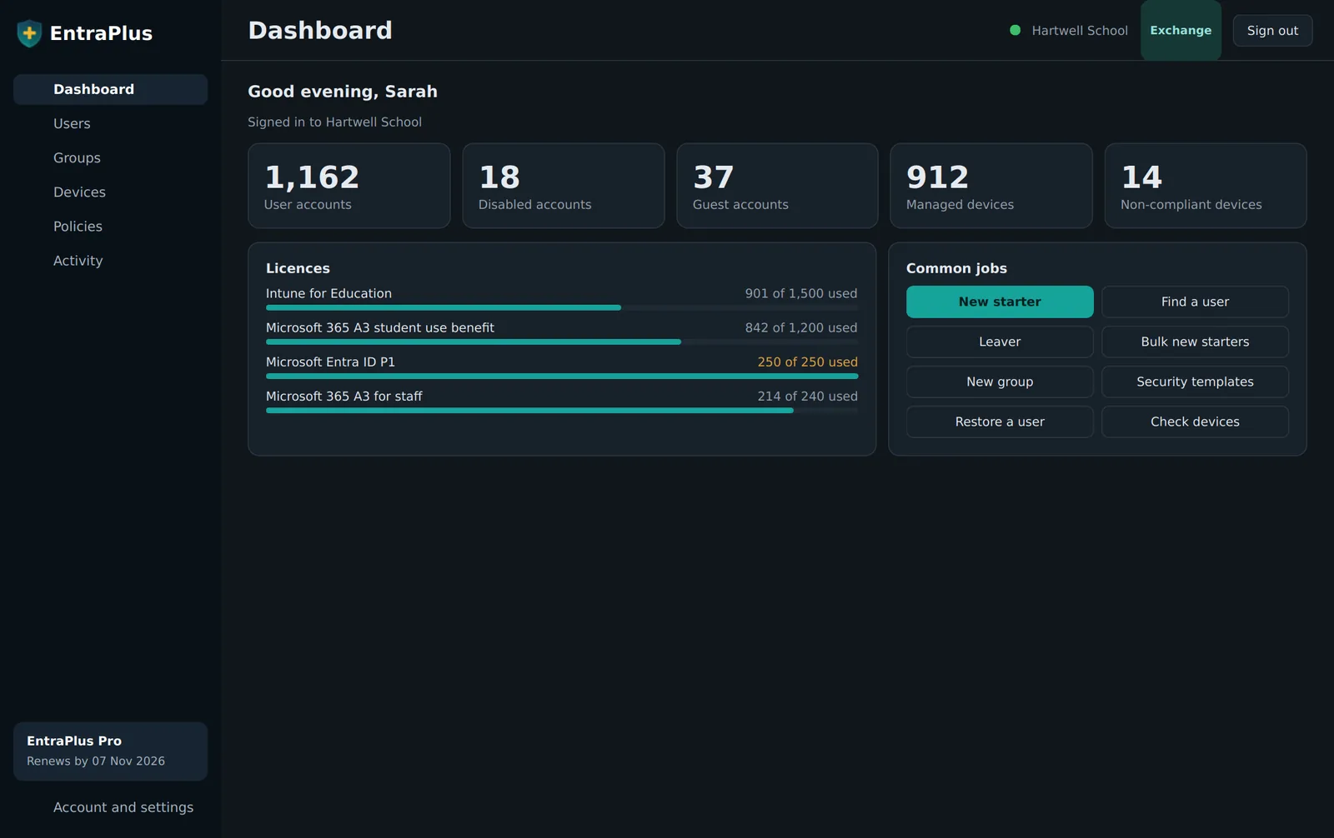Image resolution: width=1334 pixels, height=838 pixels.
Task: Open the Dashboard sidebar item
Action: [110, 89]
